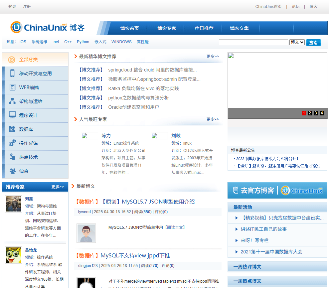The height and width of the screenshot is (288, 329).
Task: Open article Oracle创建表空间和用户
Action: click(133, 107)
